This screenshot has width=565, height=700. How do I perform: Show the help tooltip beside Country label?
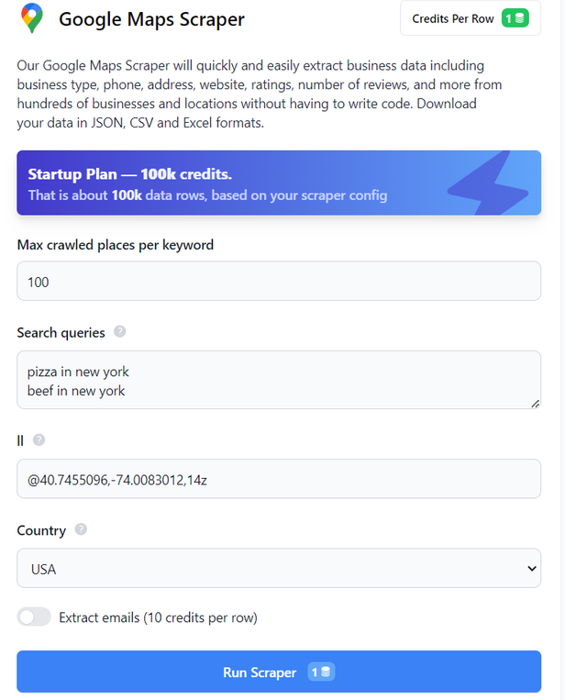(x=82, y=529)
